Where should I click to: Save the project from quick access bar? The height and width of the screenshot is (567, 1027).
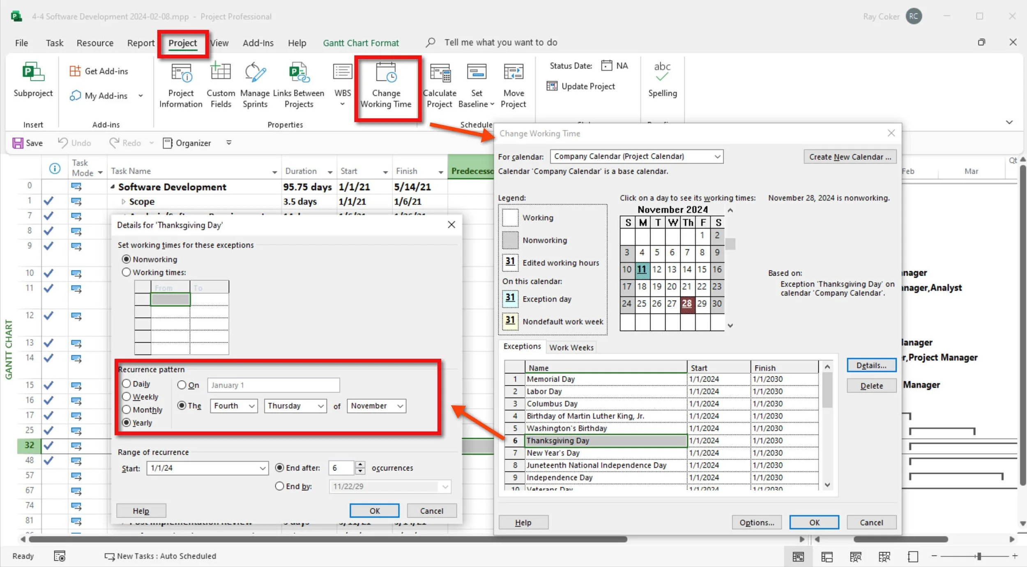[28, 143]
